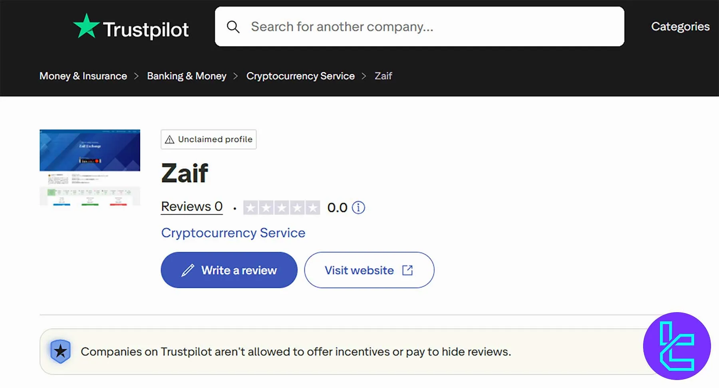This screenshot has height=388, width=719.
Task: Click the warning triangle on Unclaimed profile badge
Action: click(x=169, y=139)
